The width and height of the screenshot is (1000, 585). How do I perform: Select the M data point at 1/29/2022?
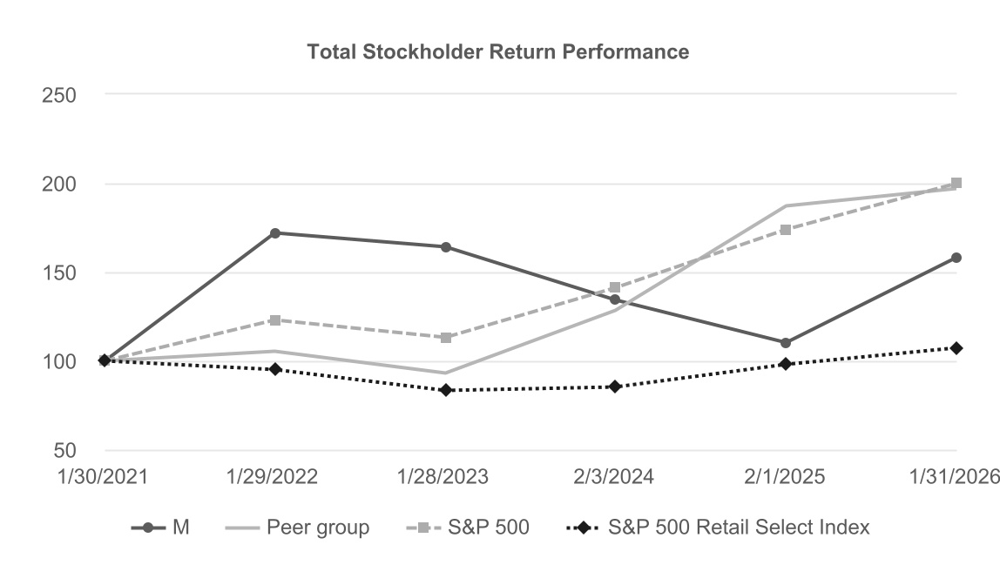coord(275,233)
